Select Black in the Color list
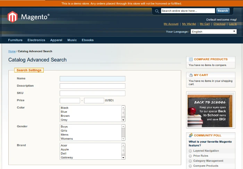Image resolution: width=243 pixels, height=169 pixels. click(91, 108)
